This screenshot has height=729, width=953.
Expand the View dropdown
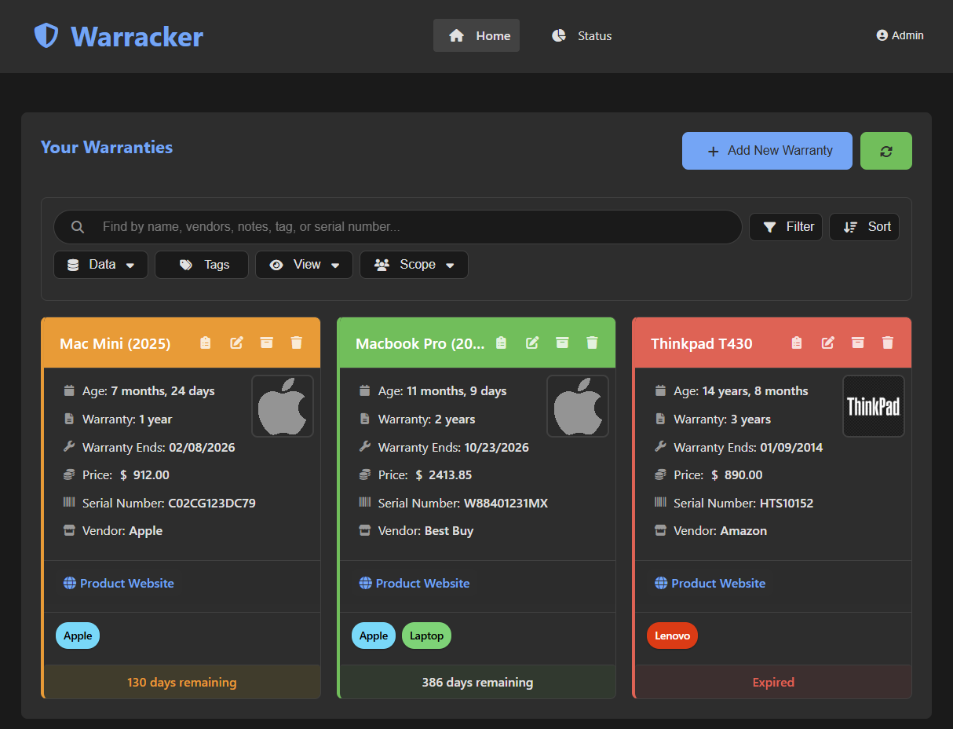304,265
